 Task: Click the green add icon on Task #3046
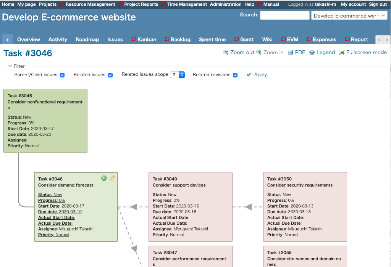coord(104,178)
